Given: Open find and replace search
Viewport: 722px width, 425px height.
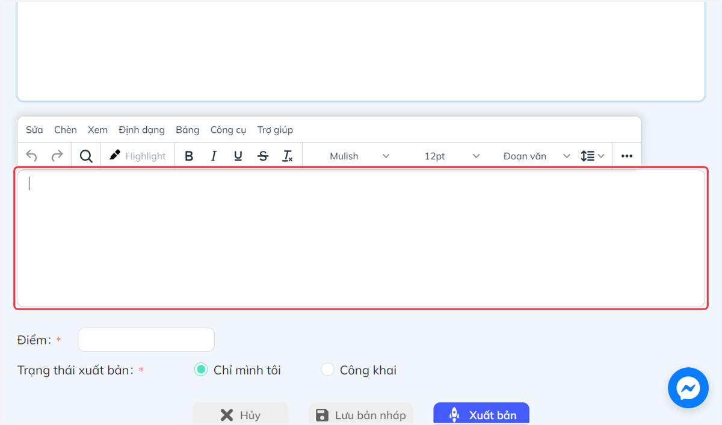Looking at the screenshot, I should tap(86, 156).
